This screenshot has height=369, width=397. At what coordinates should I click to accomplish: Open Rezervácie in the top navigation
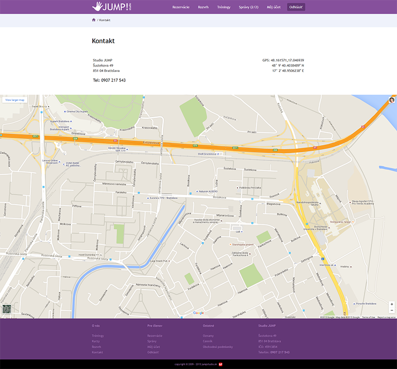pos(181,7)
